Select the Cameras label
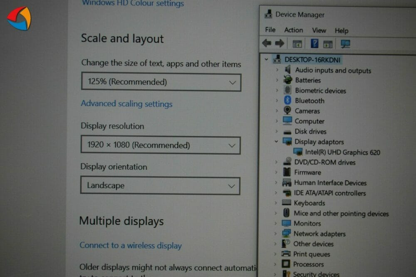Screen dimensions: 416x277 tap(307, 111)
